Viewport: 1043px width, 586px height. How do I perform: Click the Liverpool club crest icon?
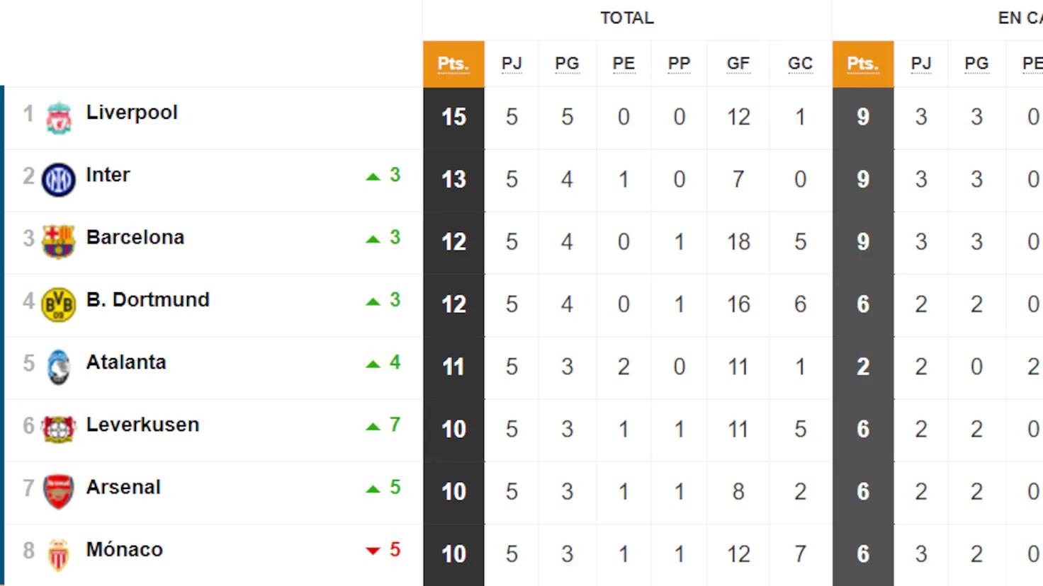coord(59,117)
